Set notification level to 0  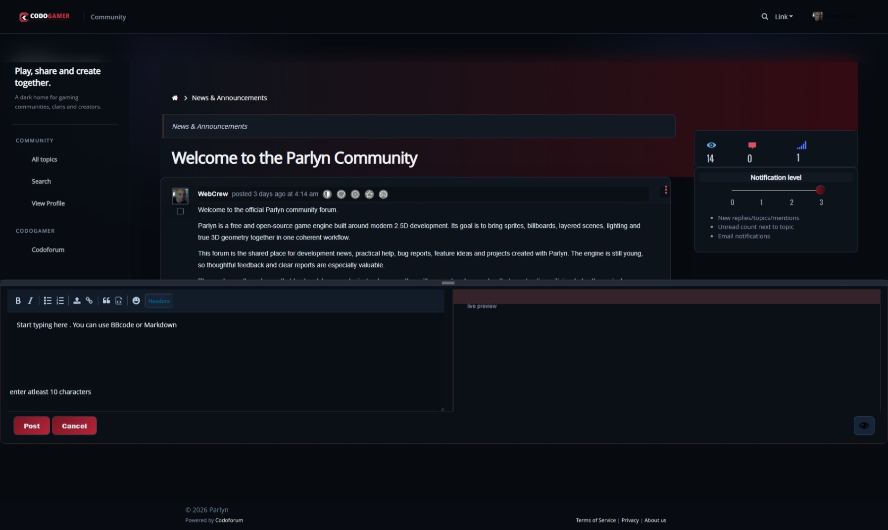733,202
